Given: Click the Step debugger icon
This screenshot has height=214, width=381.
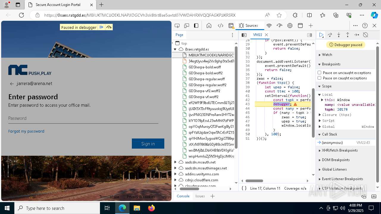Looking at the screenshot, I should pyautogui.click(x=357, y=35).
